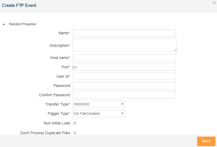Click the Create FTP Event title
Viewport: 217px width, 147px height.
click(19, 5)
